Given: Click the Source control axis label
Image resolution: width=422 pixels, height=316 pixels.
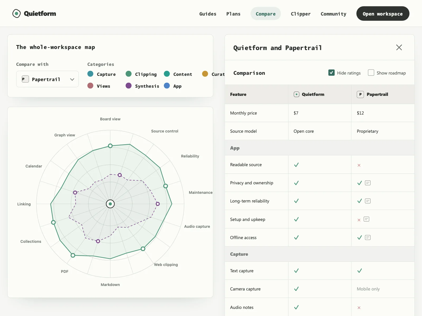Looking at the screenshot, I should point(165,131).
